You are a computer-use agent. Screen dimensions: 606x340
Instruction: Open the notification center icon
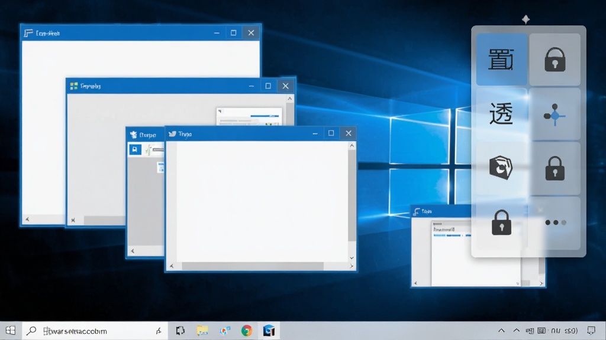click(x=591, y=331)
